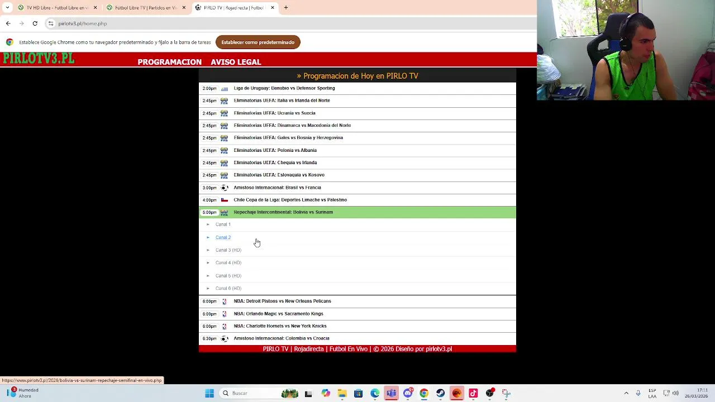Open Steam from the taskbar

point(440,393)
